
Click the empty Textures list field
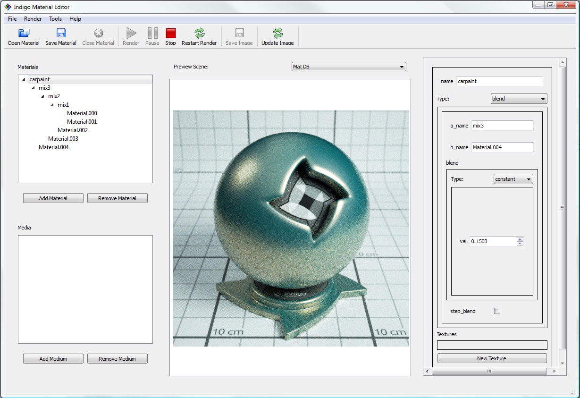tap(492, 345)
